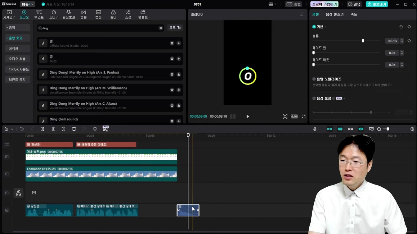This screenshot has height=234, width=417.
Task: Click the volume slider handle
Action: (x=363, y=41)
